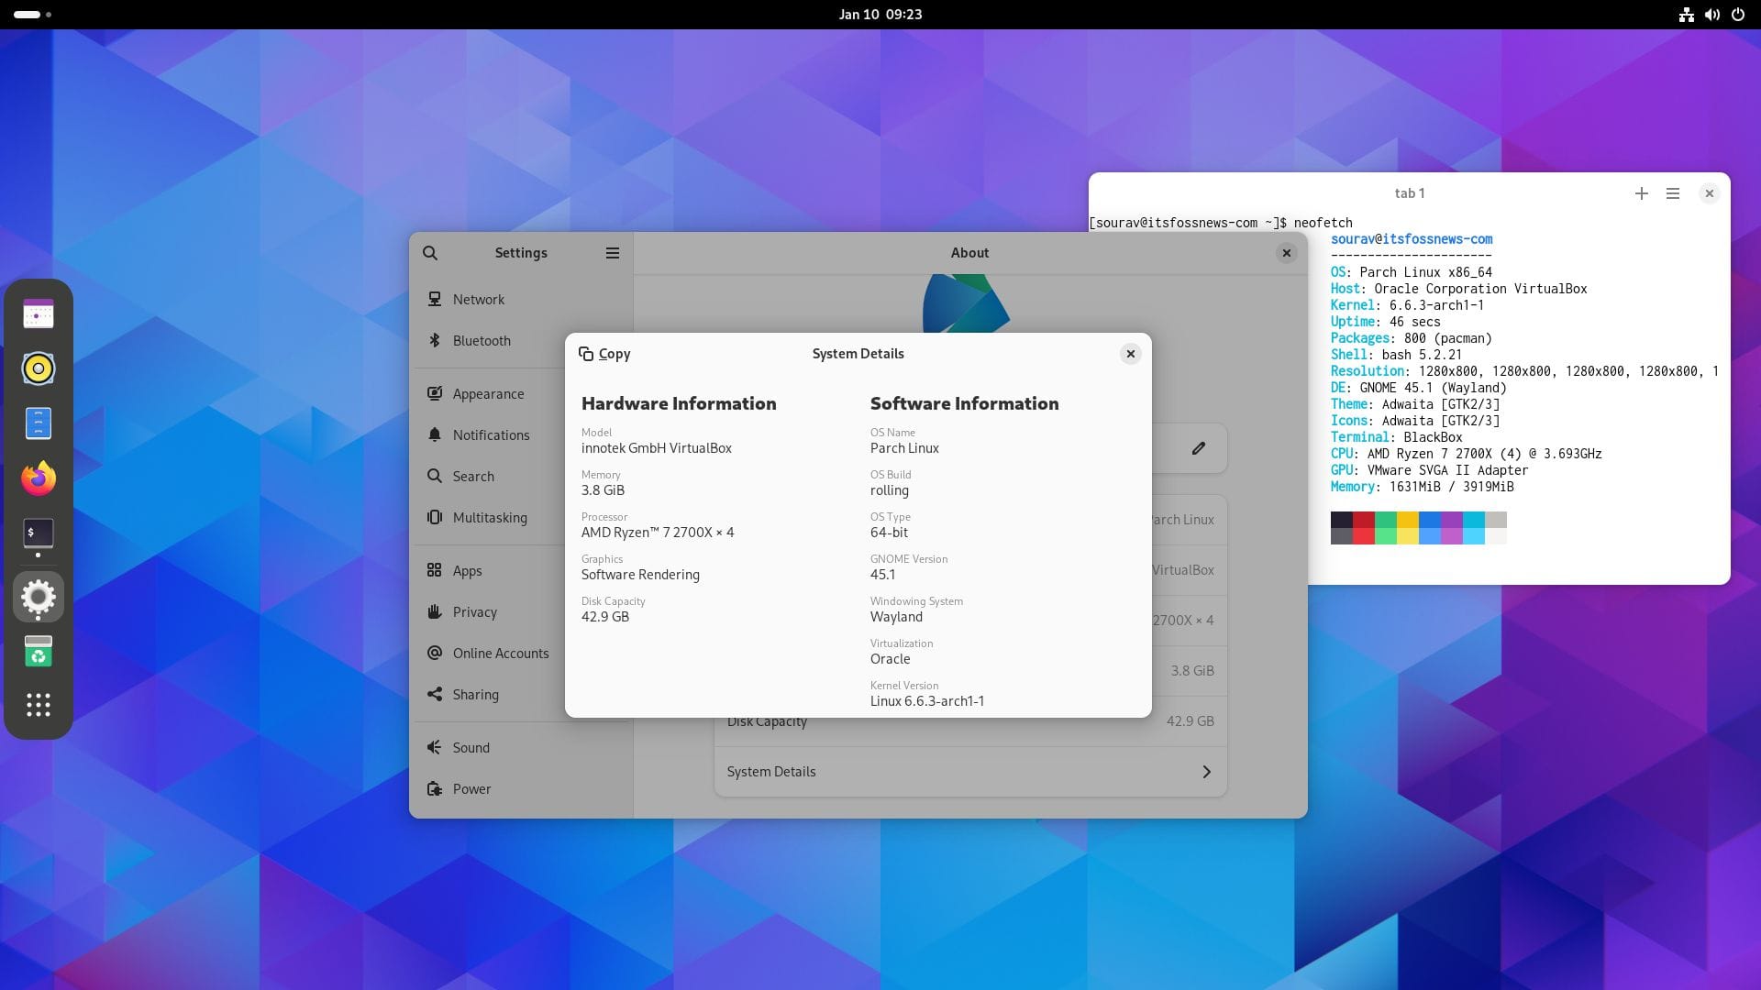Open Notifications settings
The height and width of the screenshot is (990, 1761).
tap(492, 434)
